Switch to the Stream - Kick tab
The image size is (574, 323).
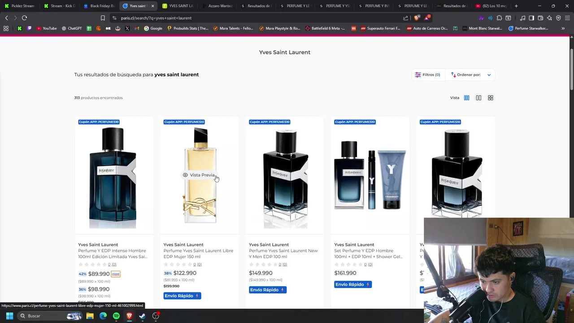(59, 6)
